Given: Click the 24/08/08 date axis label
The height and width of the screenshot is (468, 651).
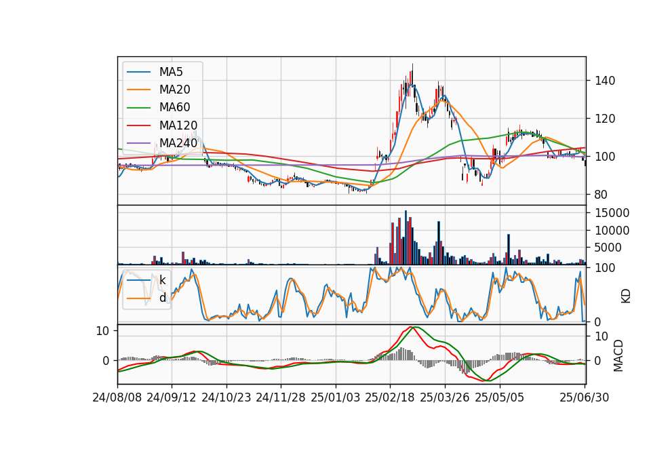Looking at the screenshot, I should point(117,397).
